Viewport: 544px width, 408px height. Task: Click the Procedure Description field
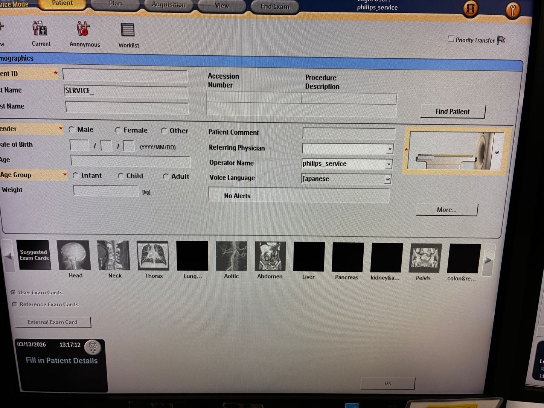tap(349, 99)
